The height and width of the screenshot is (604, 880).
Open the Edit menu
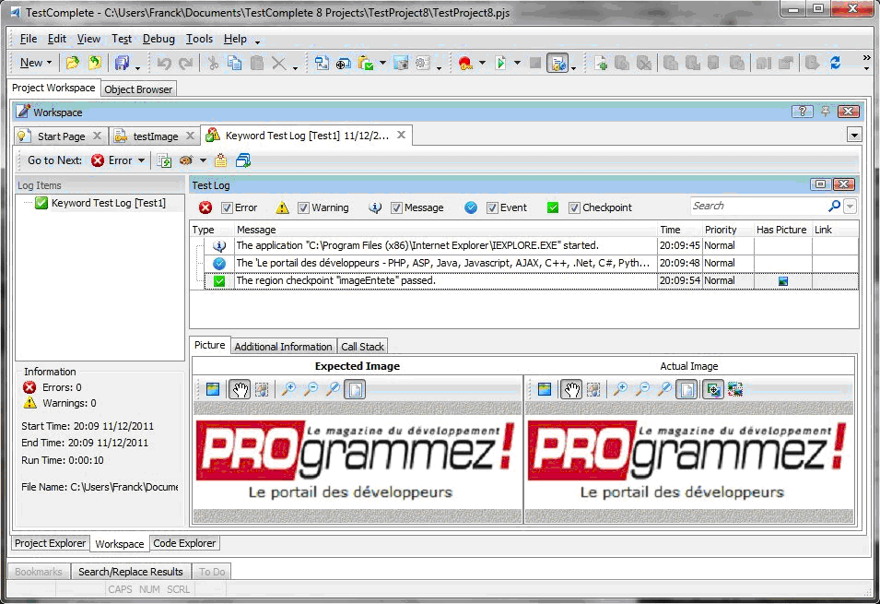57,39
